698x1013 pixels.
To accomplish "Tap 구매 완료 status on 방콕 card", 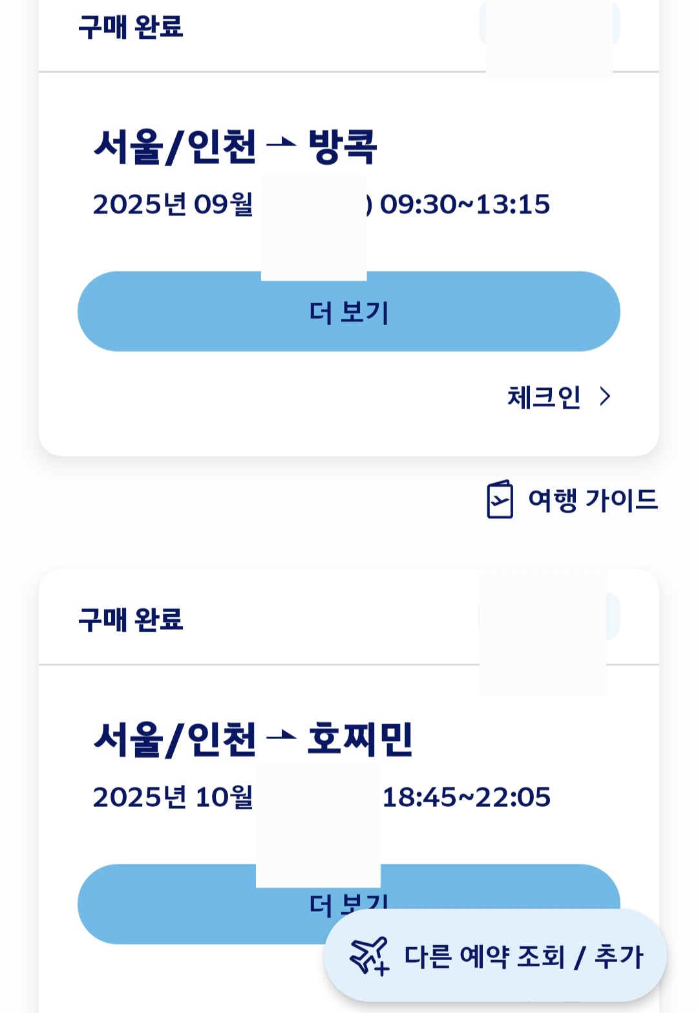I will click(131, 27).
